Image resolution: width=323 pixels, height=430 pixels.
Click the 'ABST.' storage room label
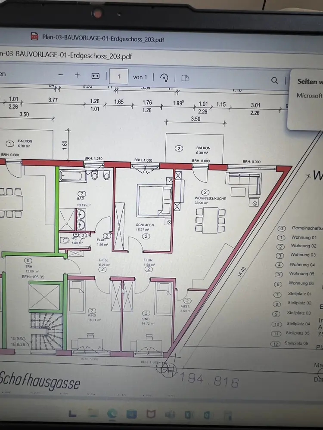point(185,306)
